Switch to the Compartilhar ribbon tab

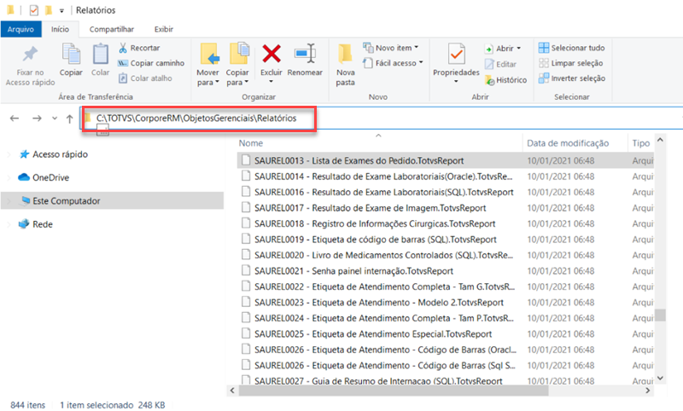[112, 29]
